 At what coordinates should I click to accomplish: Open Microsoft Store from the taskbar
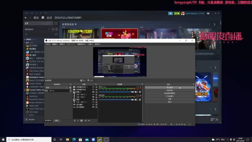tap(80, 140)
